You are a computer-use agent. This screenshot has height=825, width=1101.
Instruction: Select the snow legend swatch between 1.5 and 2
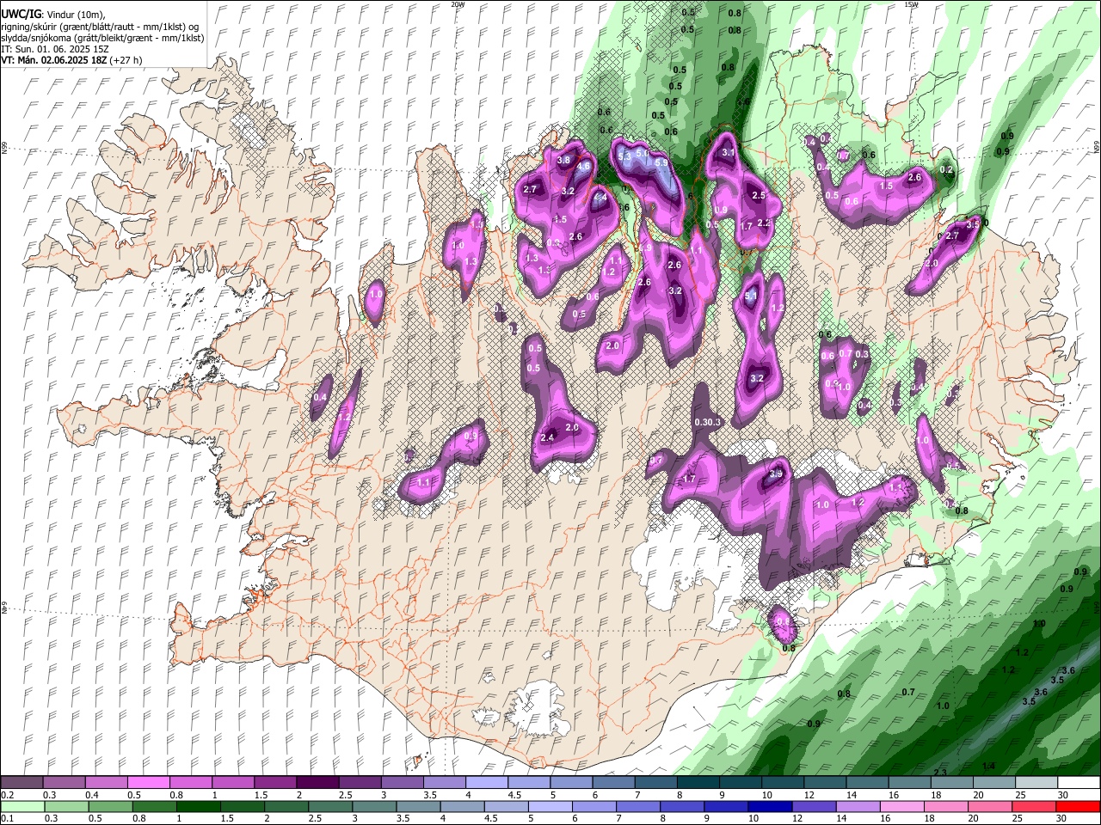(x=275, y=783)
